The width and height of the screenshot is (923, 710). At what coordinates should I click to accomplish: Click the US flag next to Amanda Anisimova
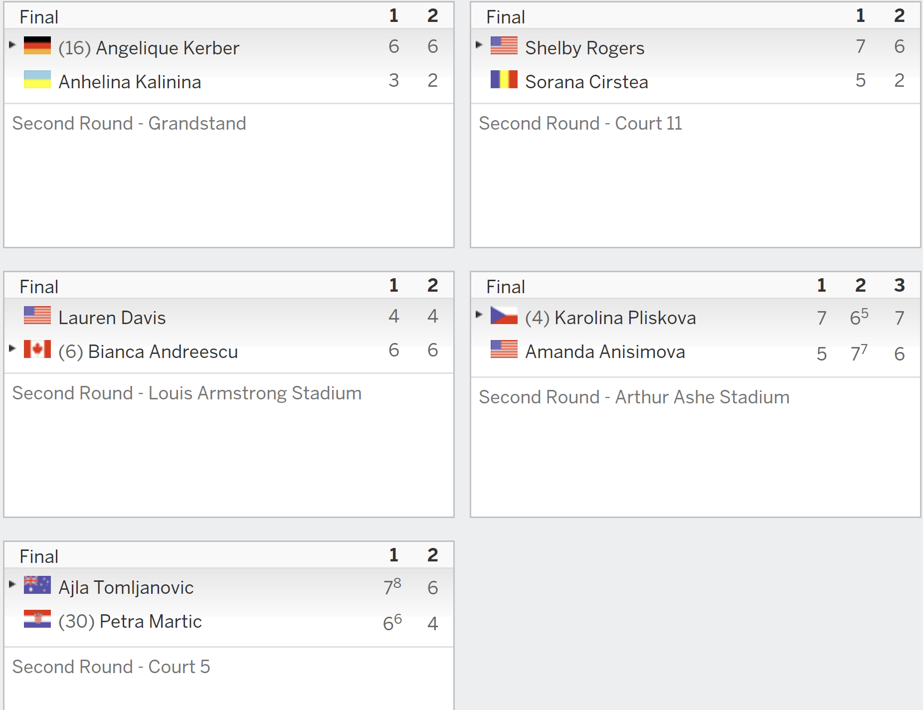pos(504,349)
